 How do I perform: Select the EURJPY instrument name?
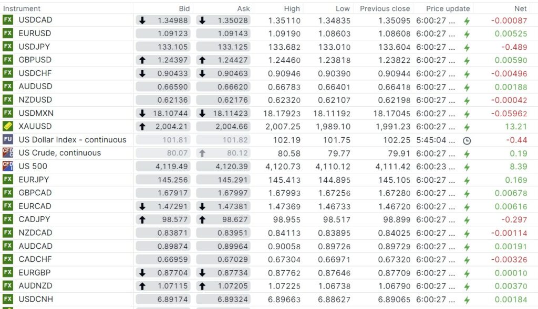pos(34,180)
